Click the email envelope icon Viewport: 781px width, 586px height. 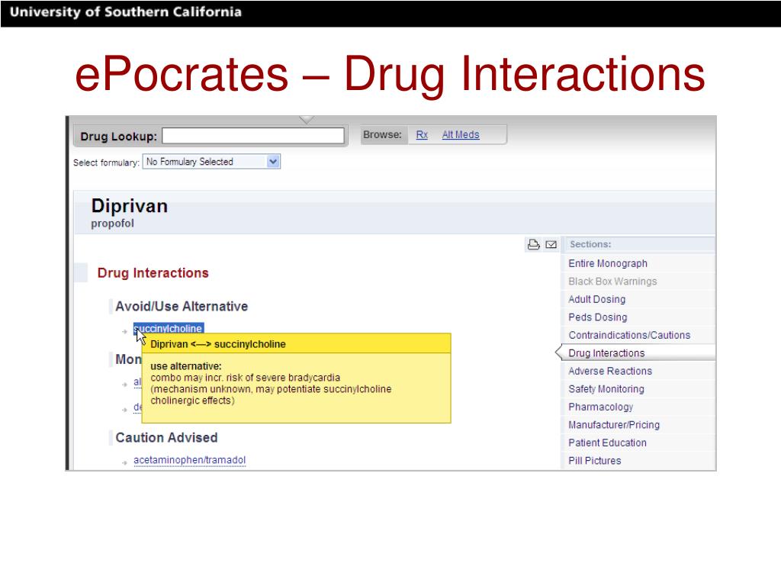coord(551,244)
